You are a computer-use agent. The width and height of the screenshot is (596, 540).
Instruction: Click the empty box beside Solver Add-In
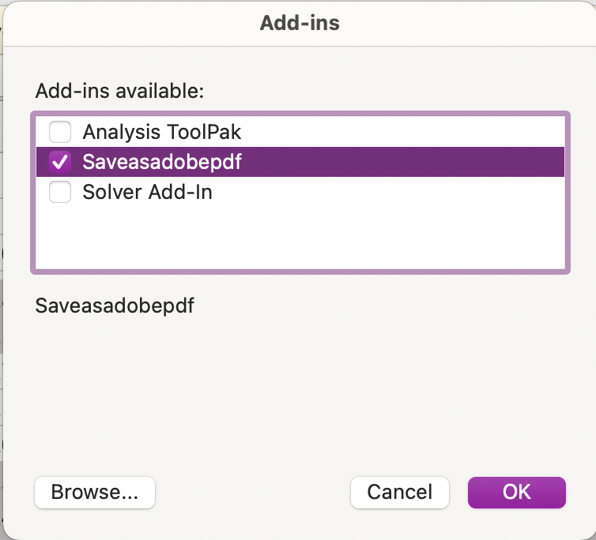pos(60,192)
